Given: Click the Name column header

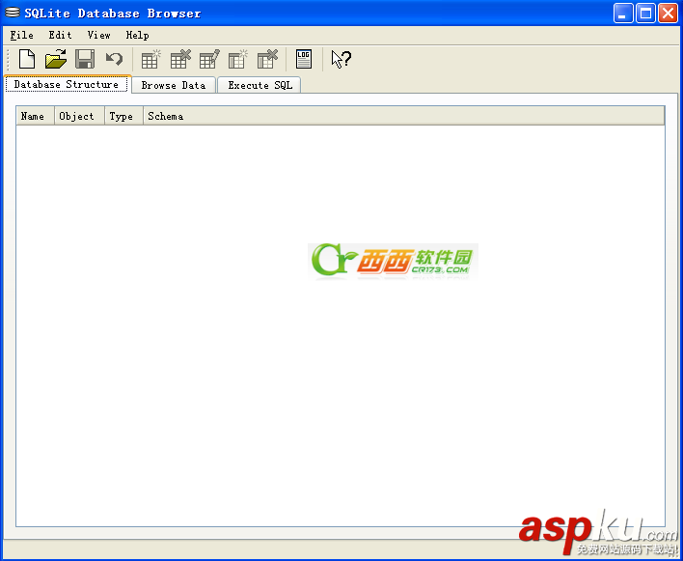Looking at the screenshot, I should (36, 116).
